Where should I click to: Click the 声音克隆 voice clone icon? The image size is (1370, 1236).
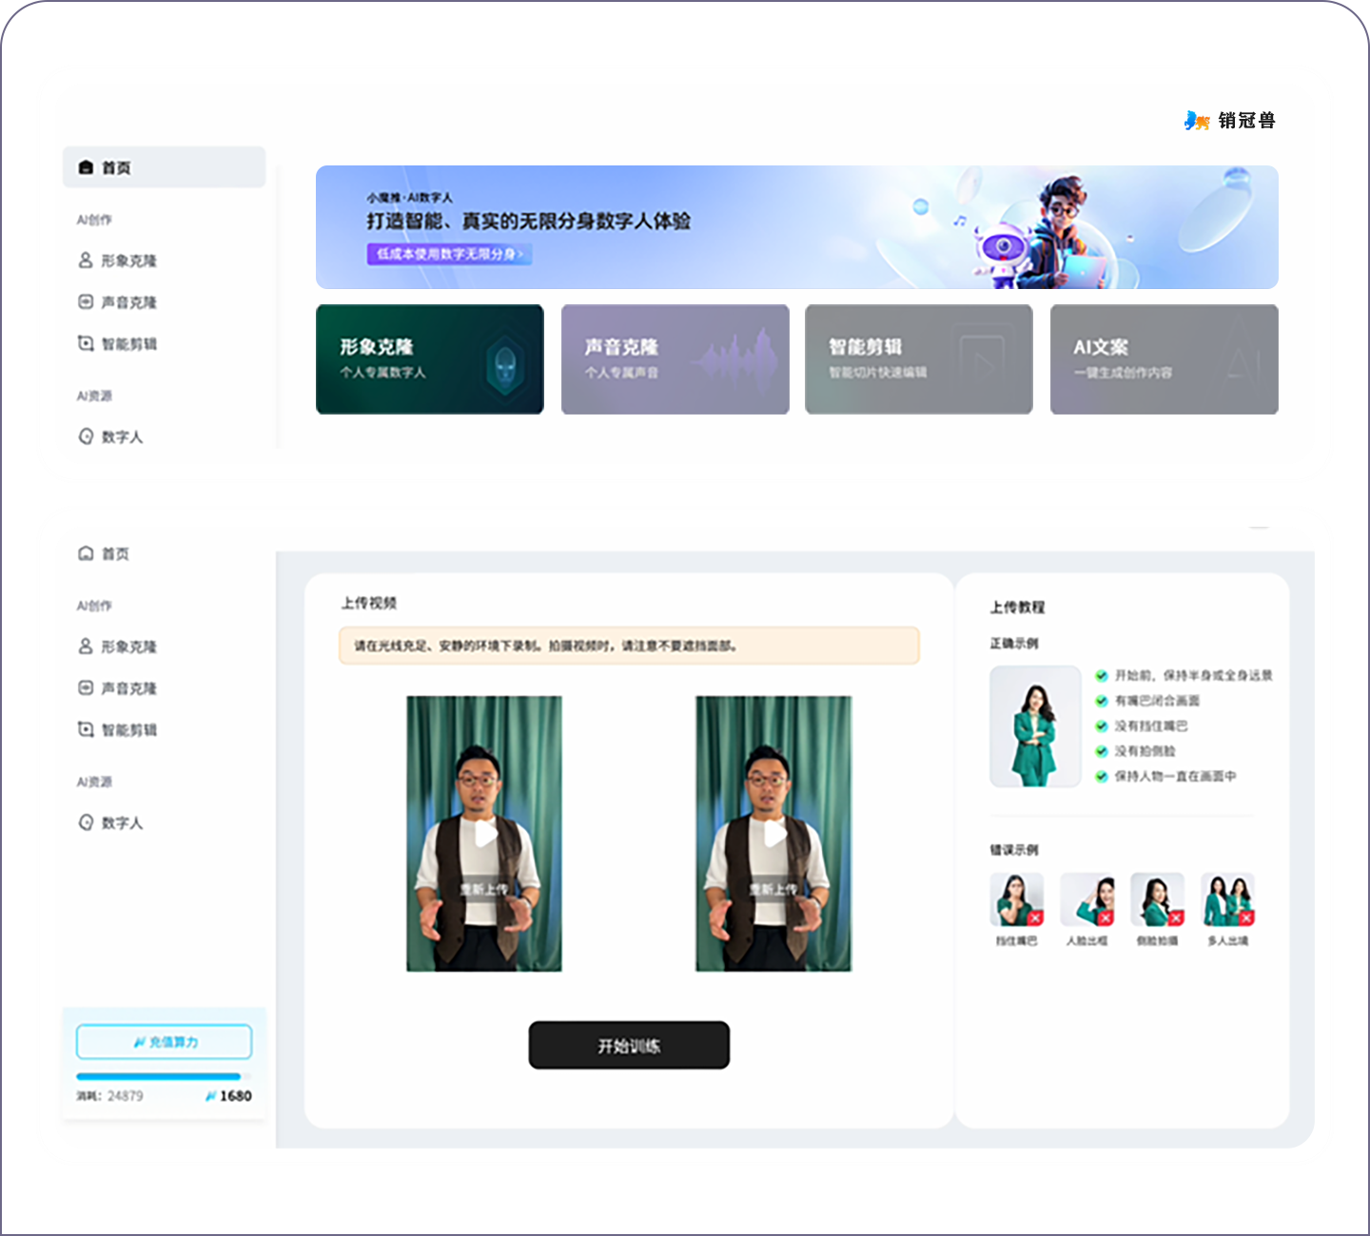point(84,302)
